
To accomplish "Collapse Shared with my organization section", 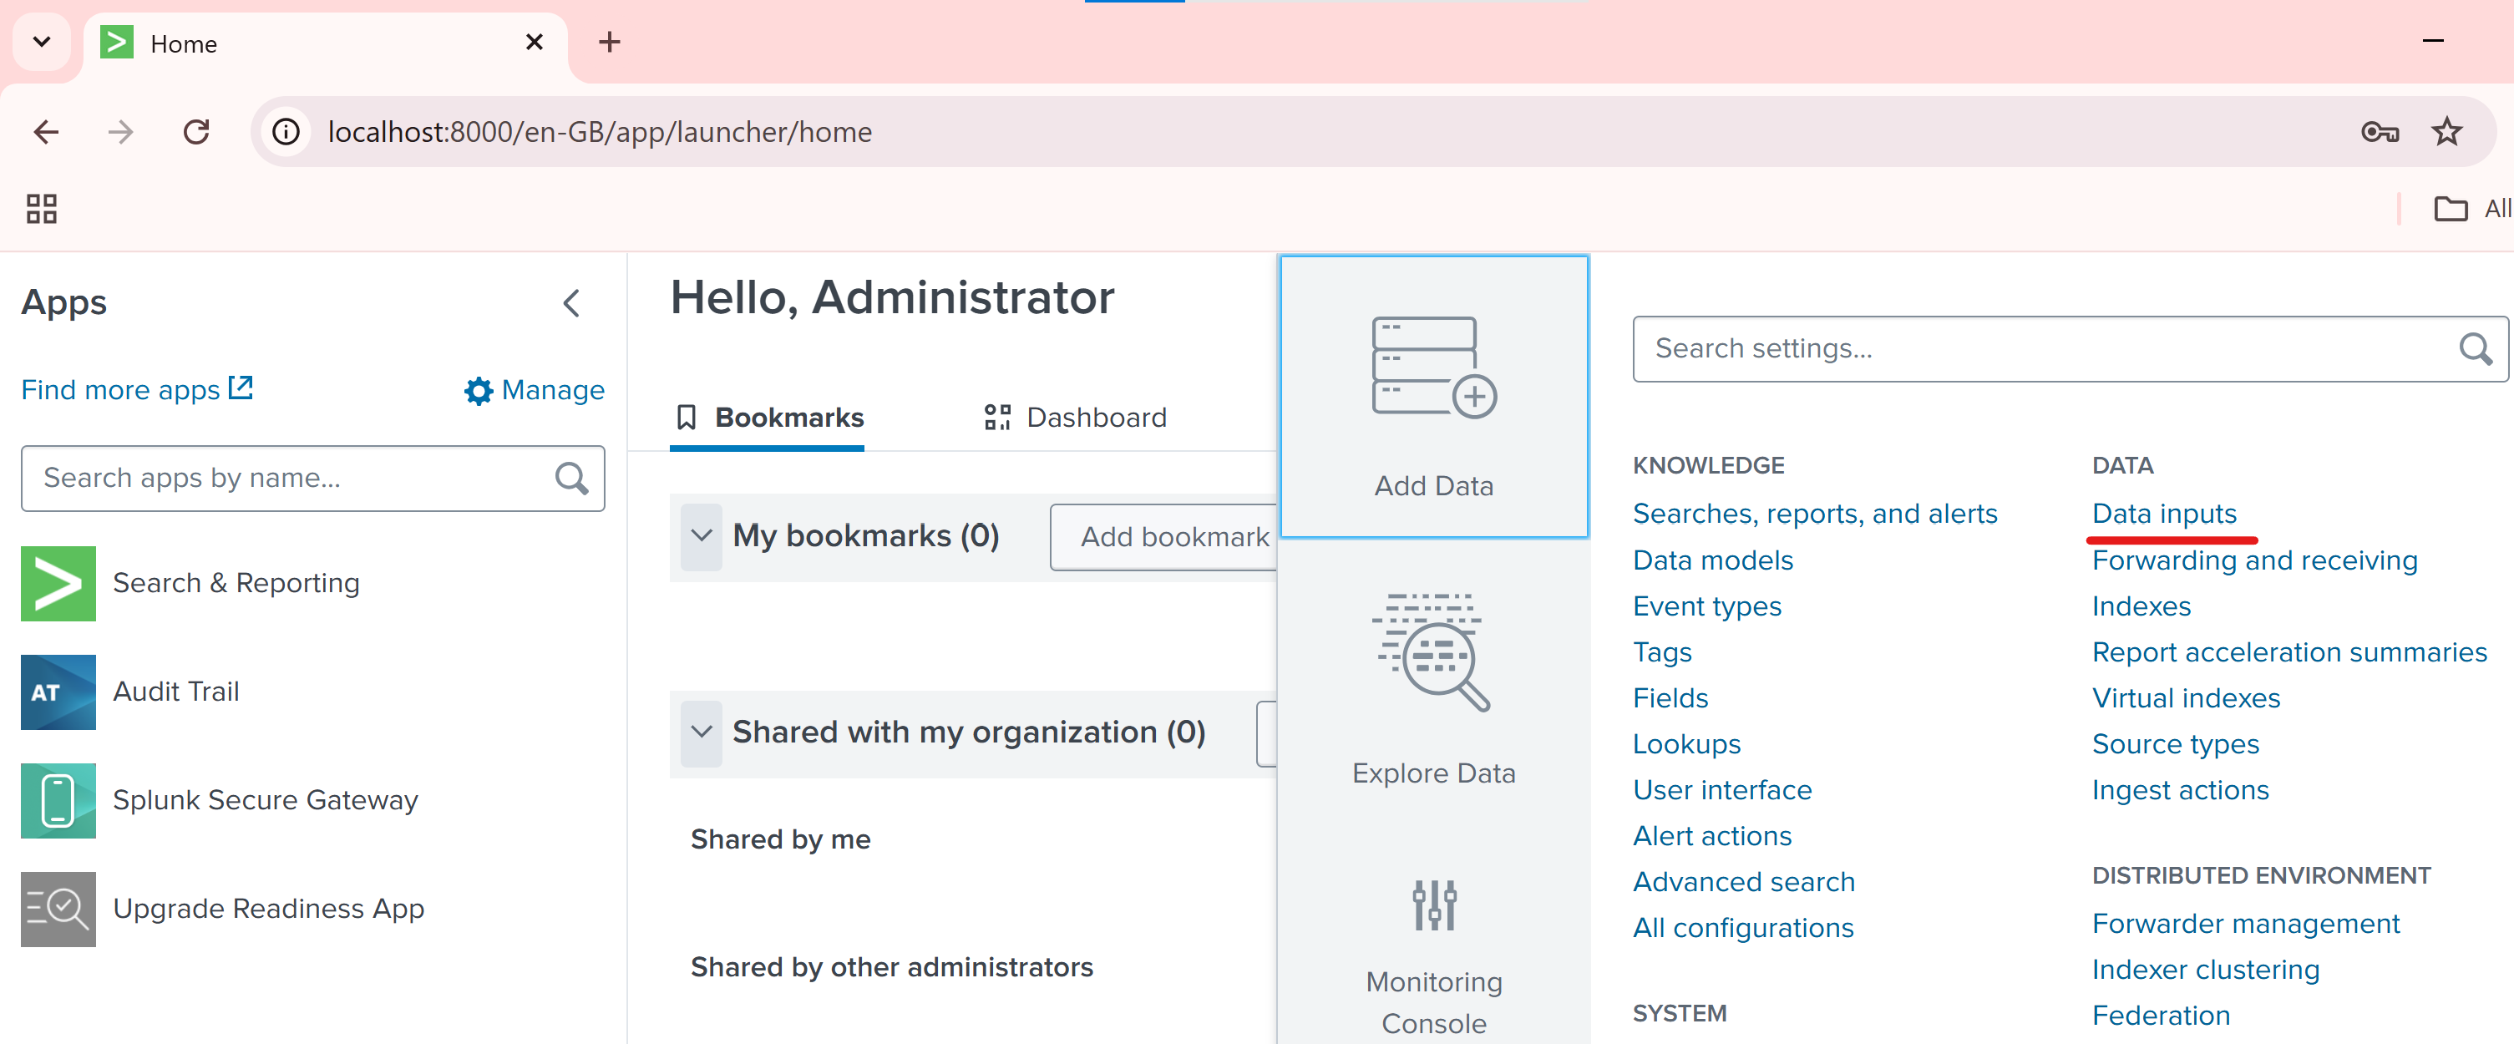I will tap(701, 732).
